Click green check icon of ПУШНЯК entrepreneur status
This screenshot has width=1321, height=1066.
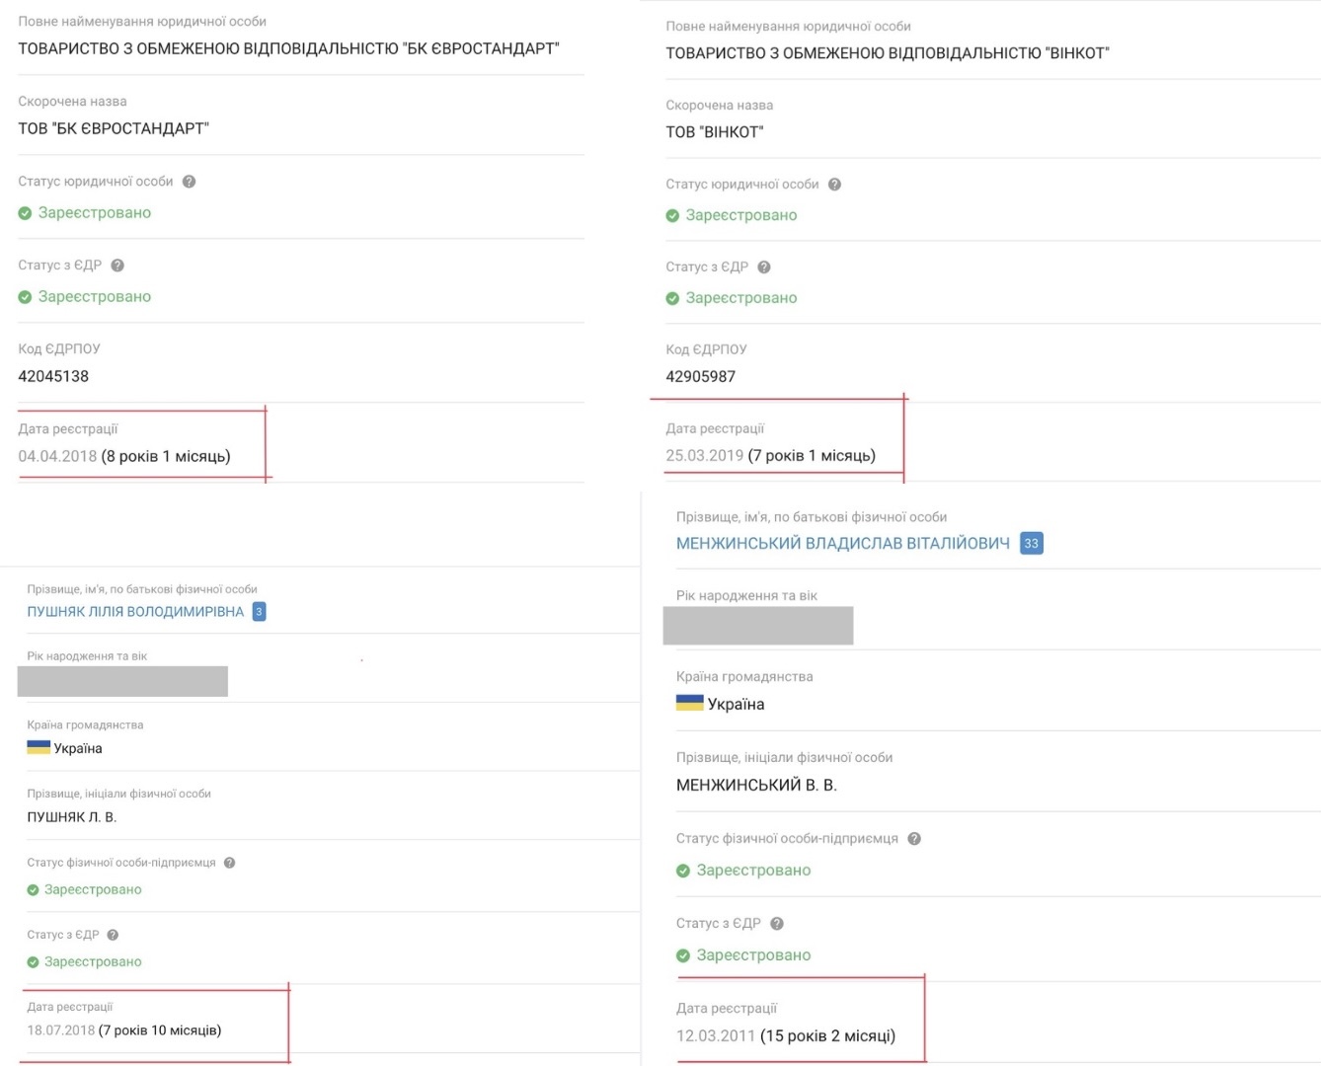[x=33, y=890]
